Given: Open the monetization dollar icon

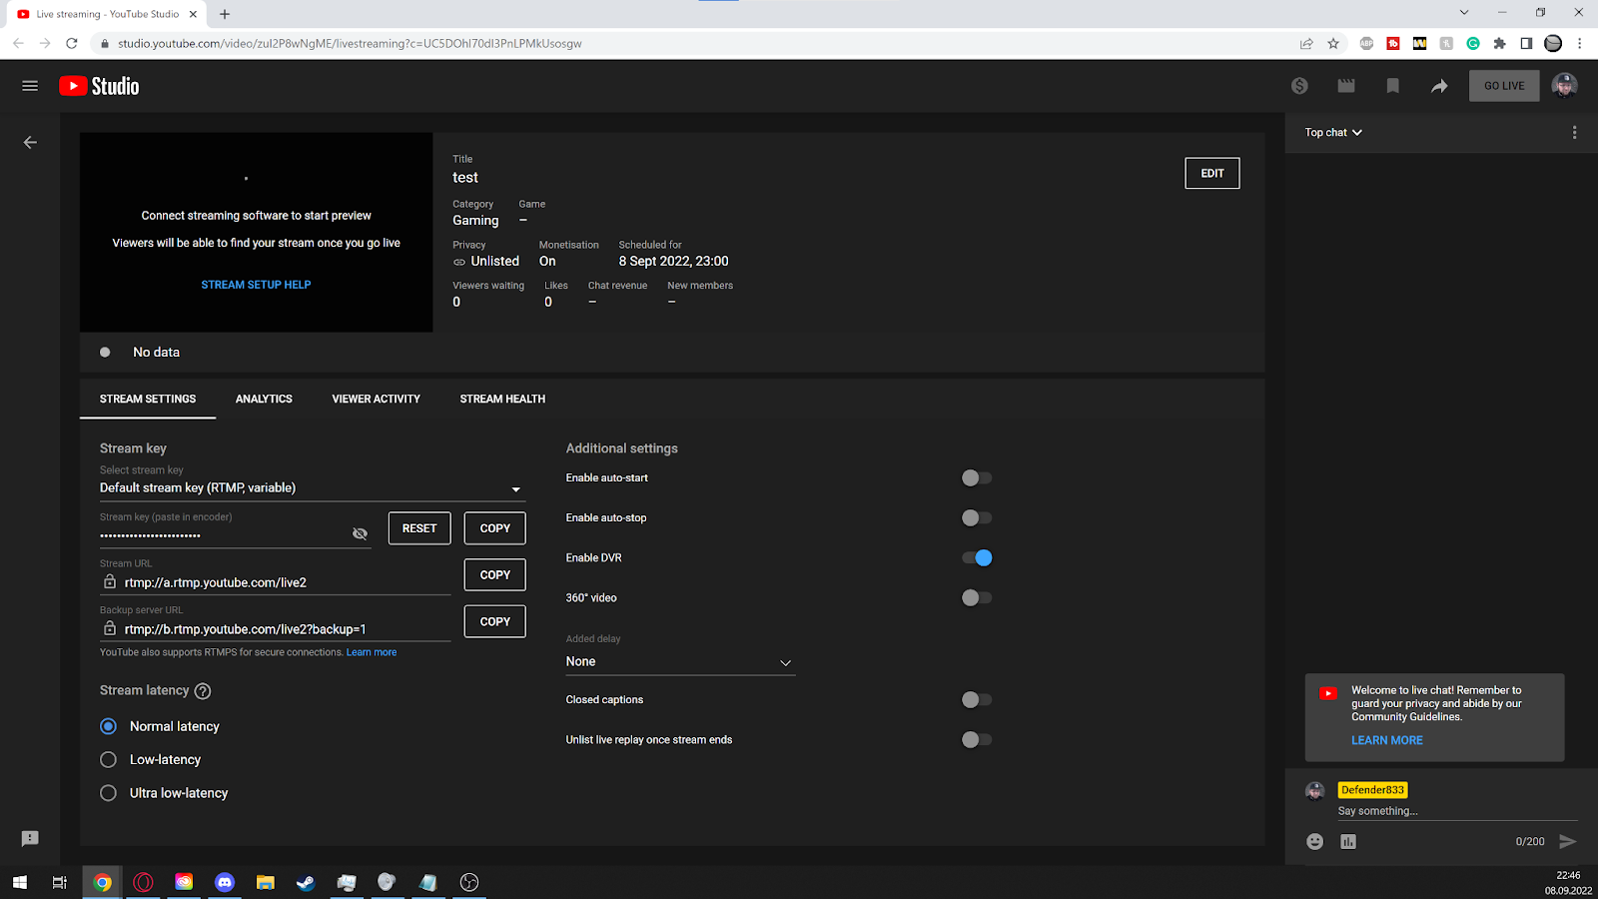Looking at the screenshot, I should [x=1299, y=86].
